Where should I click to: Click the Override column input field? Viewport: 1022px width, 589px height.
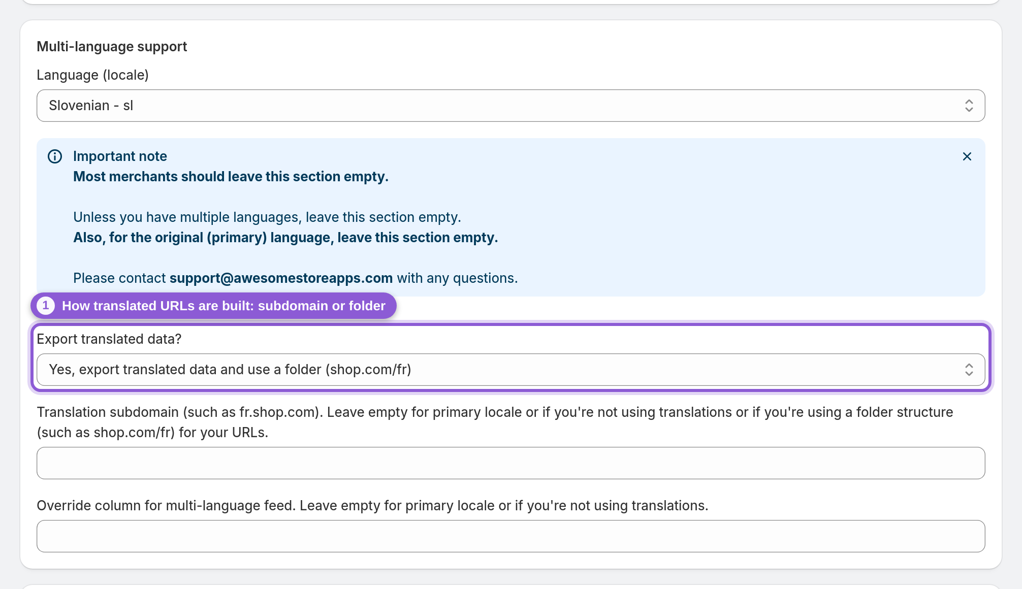(510, 536)
